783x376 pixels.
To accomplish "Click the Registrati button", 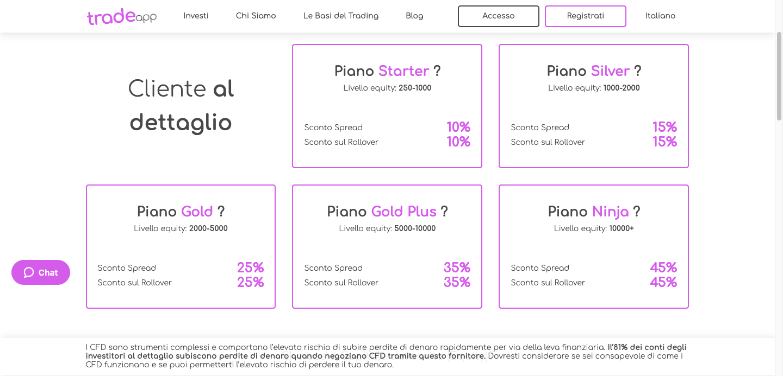I will (586, 16).
